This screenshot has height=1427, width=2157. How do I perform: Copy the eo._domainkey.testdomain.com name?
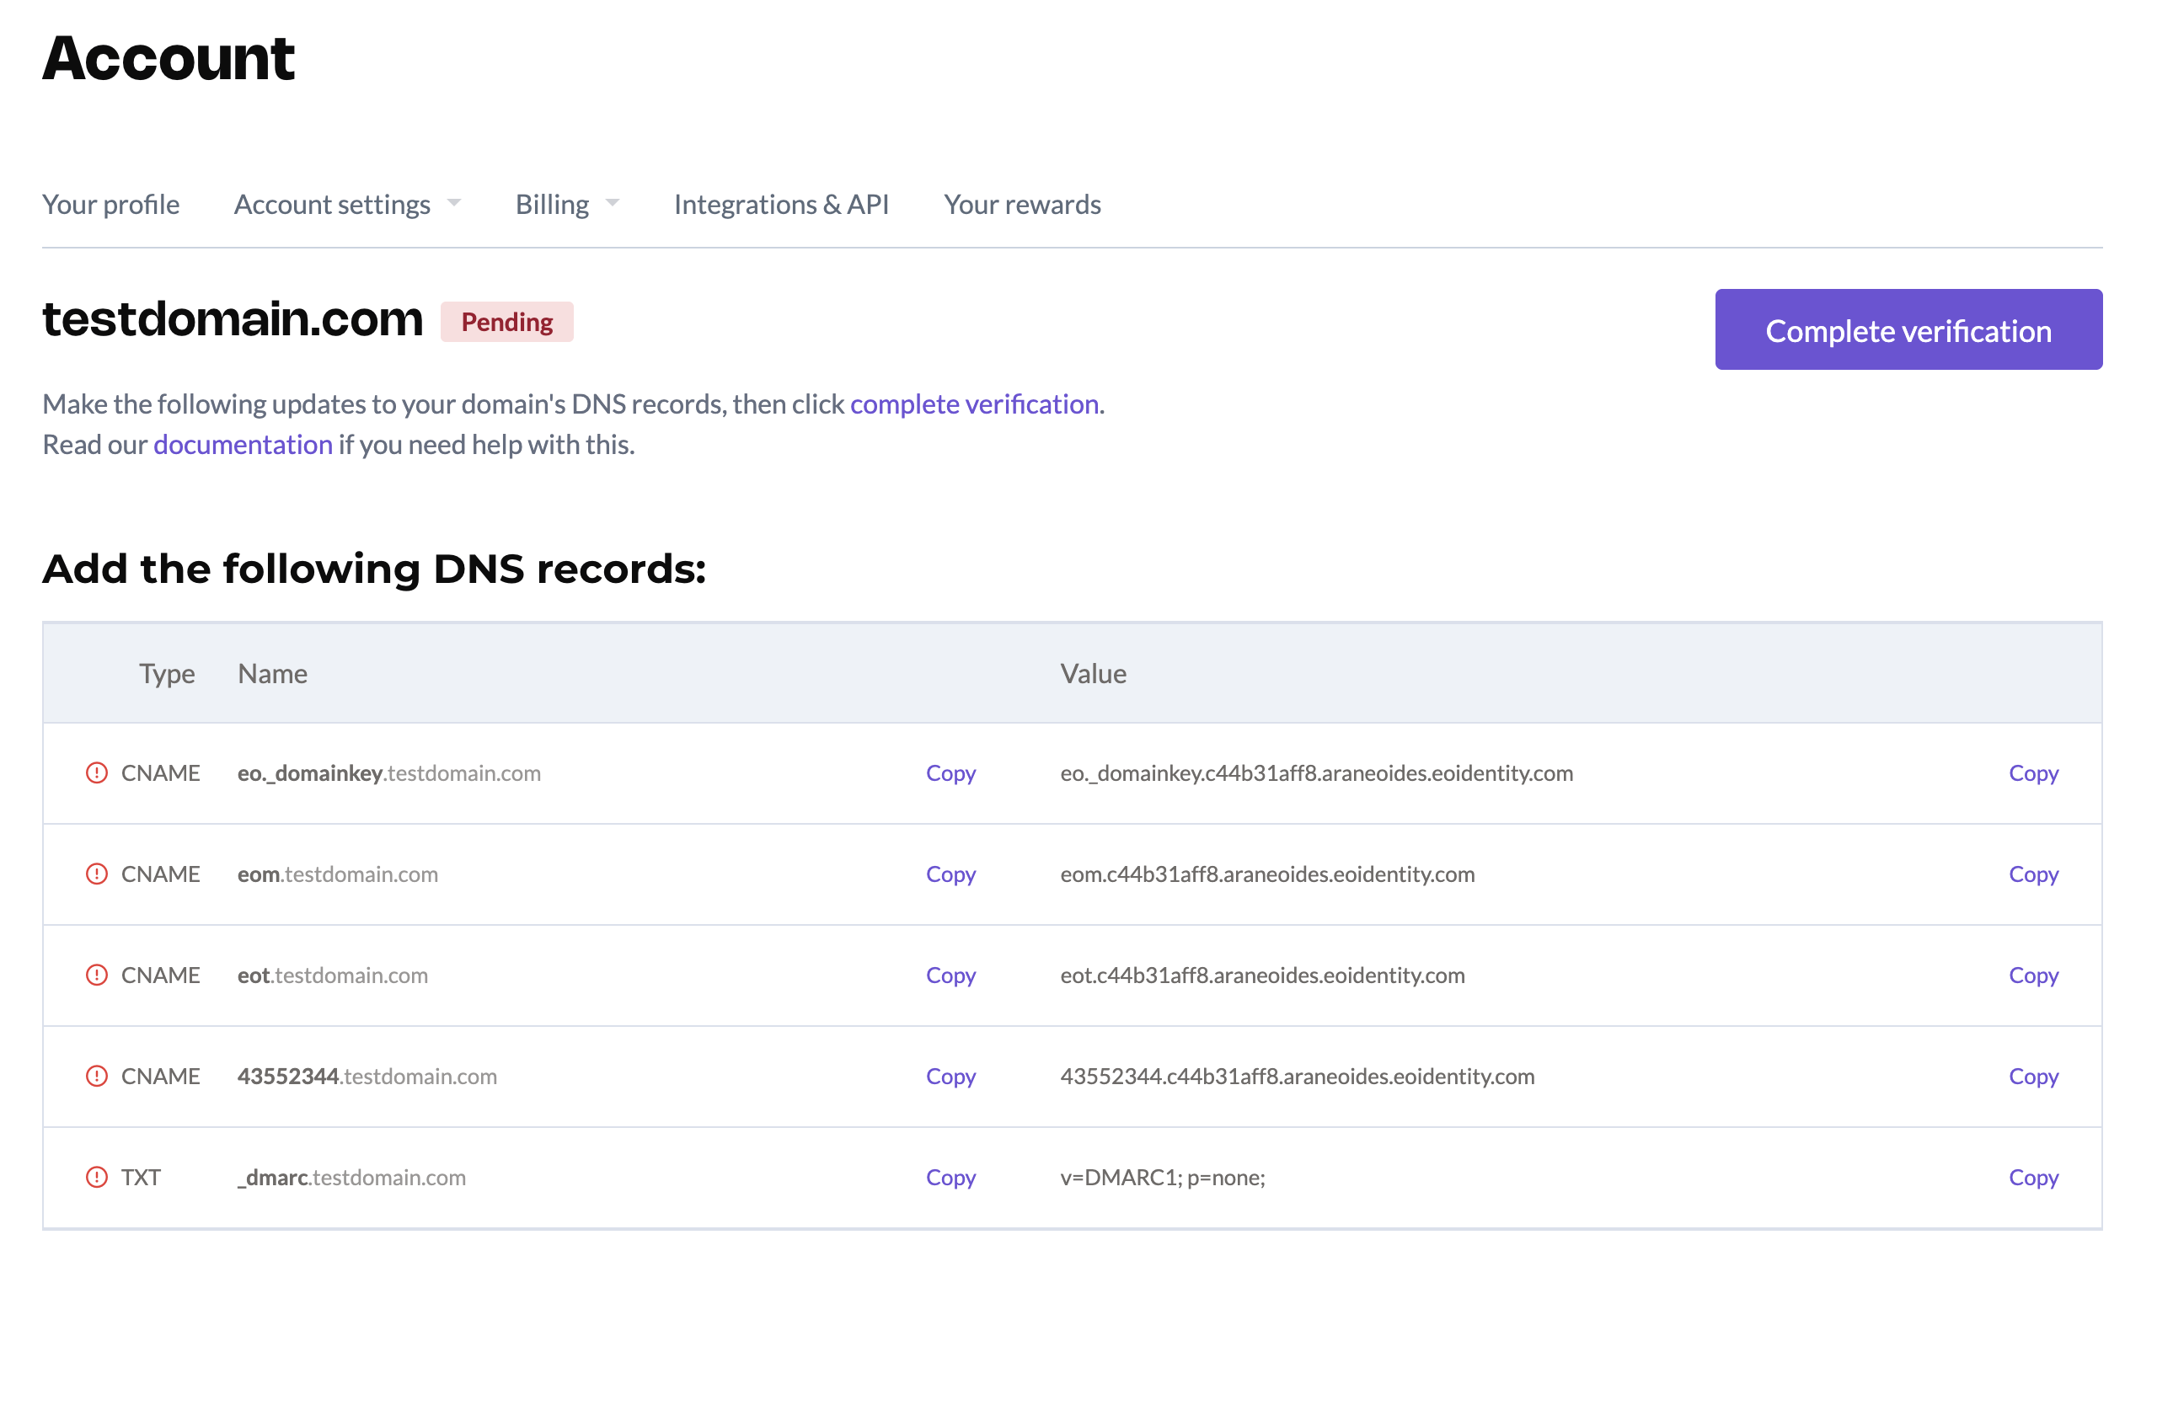click(950, 772)
